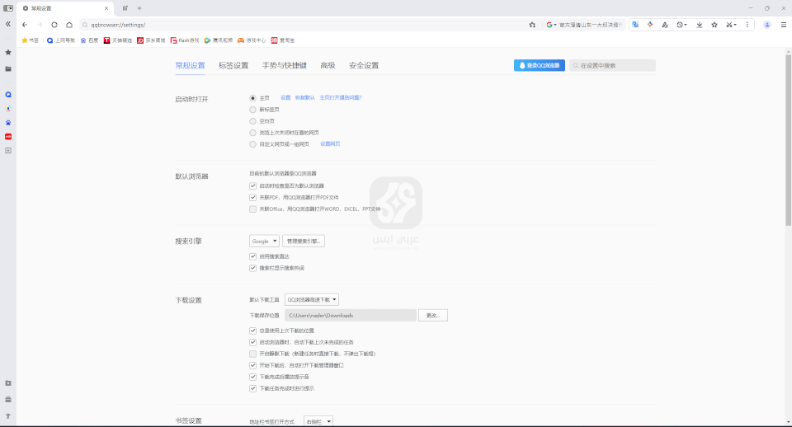The image size is (792, 427).
Task: Switch to 高级 tab
Action: [328, 66]
